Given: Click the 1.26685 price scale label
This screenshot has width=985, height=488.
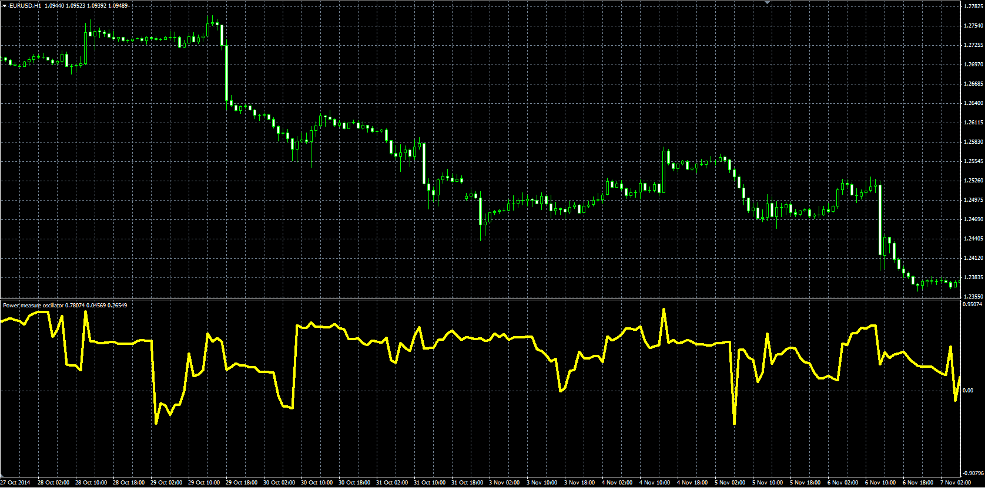Looking at the screenshot, I should tap(974, 84).
